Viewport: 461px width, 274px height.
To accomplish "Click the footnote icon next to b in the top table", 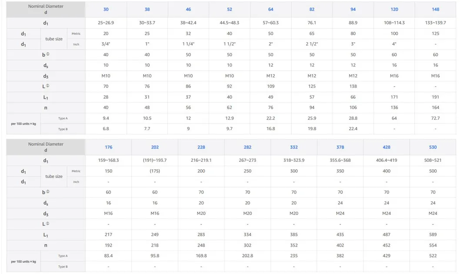I will (48, 54).
